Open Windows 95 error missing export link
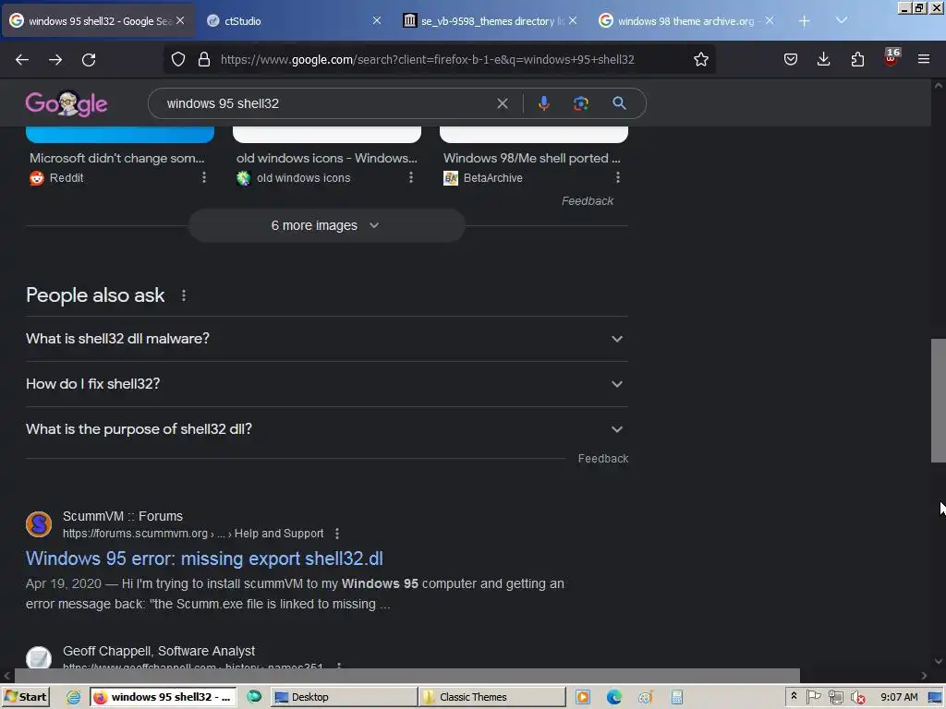Image resolution: width=946 pixels, height=709 pixels. [x=204, y=559]
